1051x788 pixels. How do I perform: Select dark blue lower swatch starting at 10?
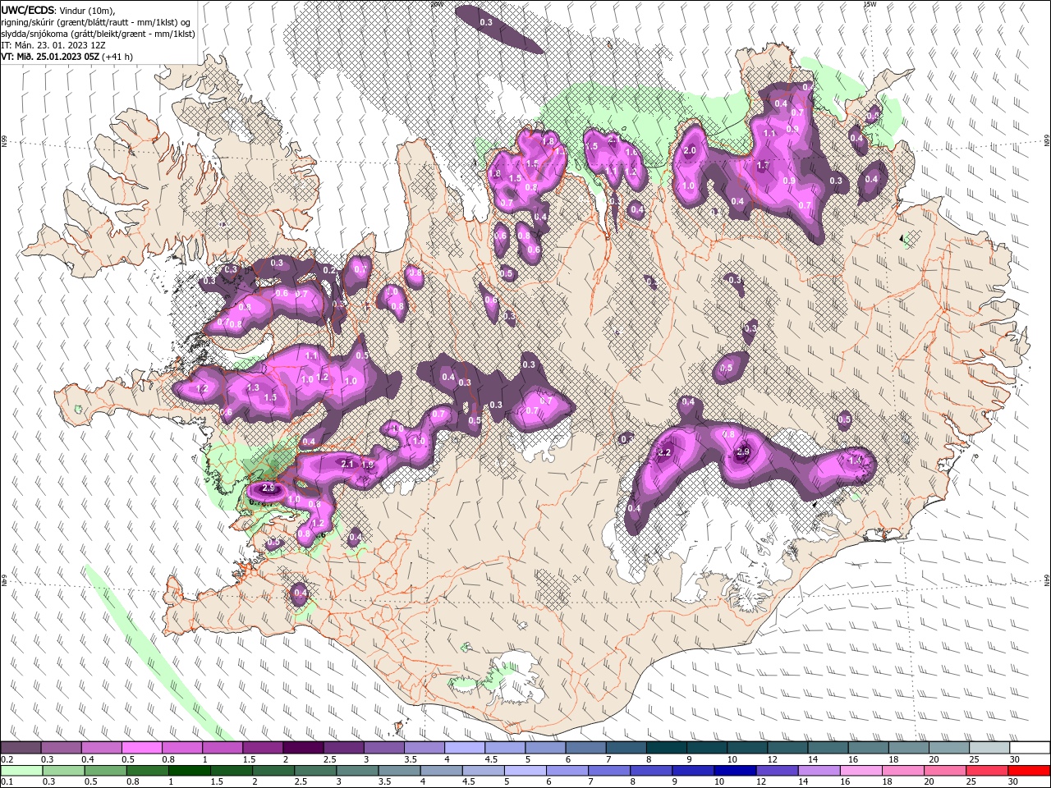click(735, 770)
